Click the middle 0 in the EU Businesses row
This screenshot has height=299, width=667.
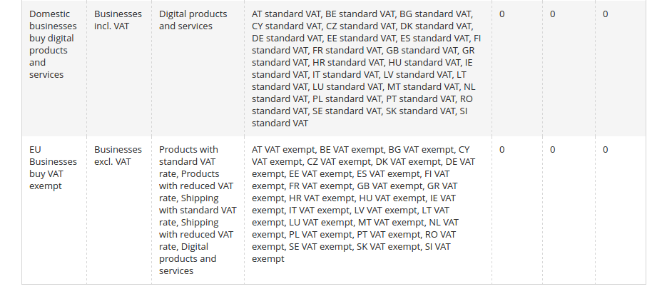(x=553, y=150)
